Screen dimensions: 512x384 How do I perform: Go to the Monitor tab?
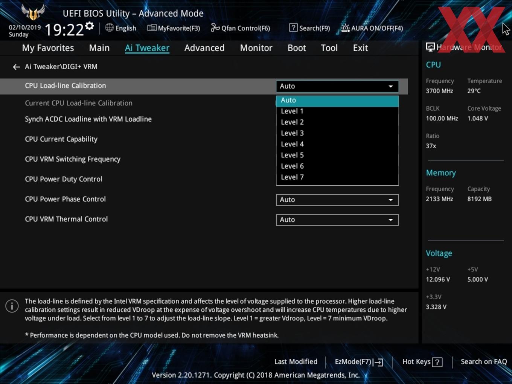click(256, 48)
